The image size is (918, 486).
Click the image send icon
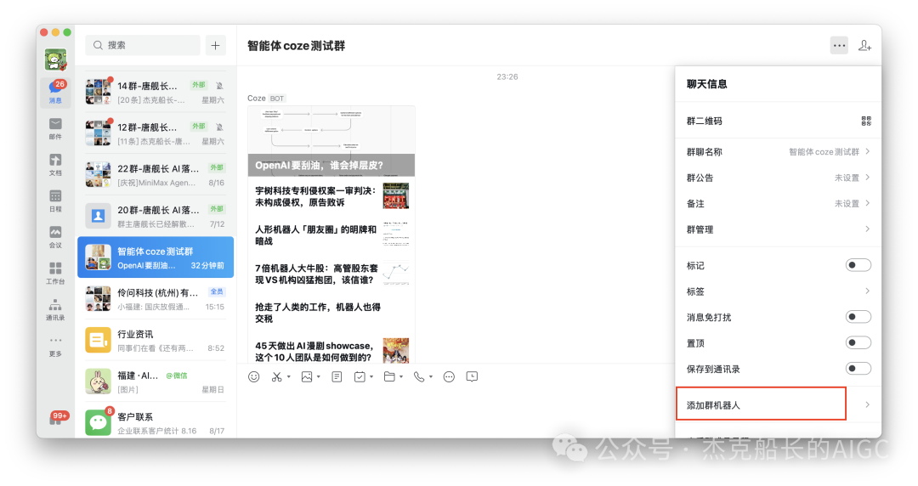[x=307, y=376]
